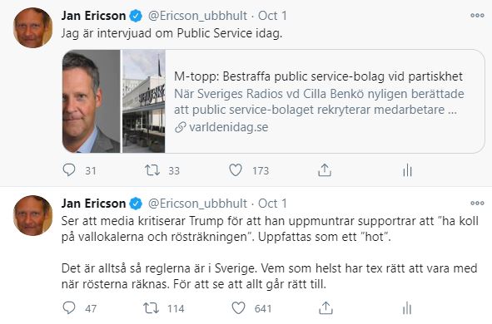View analytics for the second tweet
Viewport: 492px width, 324px height.
(407, 308)
